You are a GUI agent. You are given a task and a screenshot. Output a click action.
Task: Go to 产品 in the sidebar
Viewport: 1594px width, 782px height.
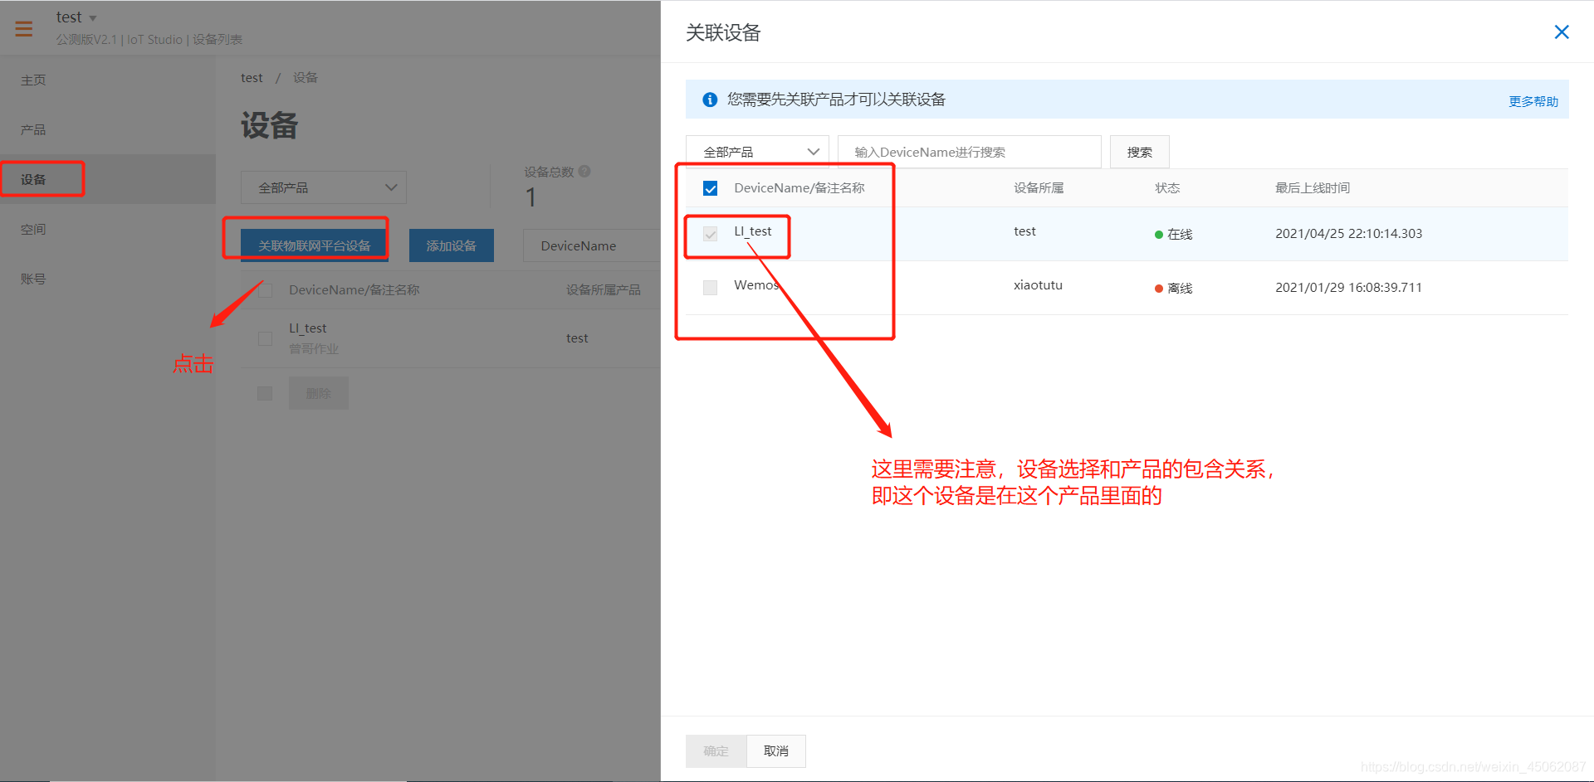click(x=33, y=129)
